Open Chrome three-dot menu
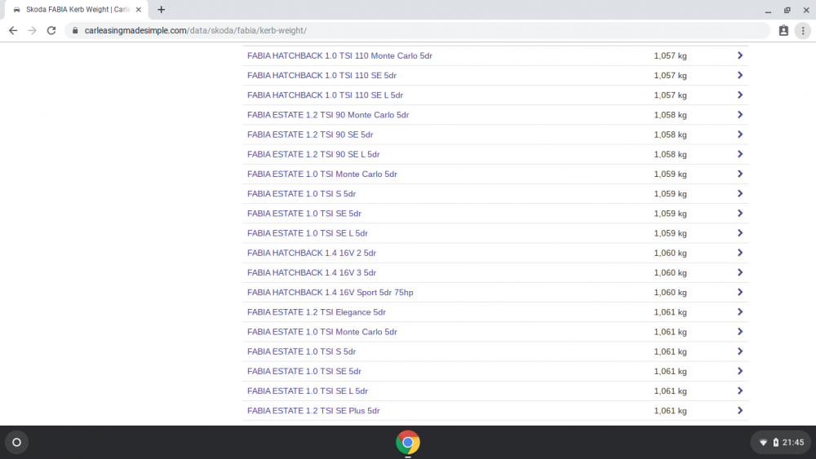Image resolution: width=816 pixels, height=459 pixels. [x=803, y=31]
